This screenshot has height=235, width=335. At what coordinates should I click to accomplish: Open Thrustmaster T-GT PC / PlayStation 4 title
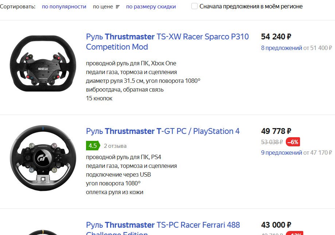coord(163,131)
